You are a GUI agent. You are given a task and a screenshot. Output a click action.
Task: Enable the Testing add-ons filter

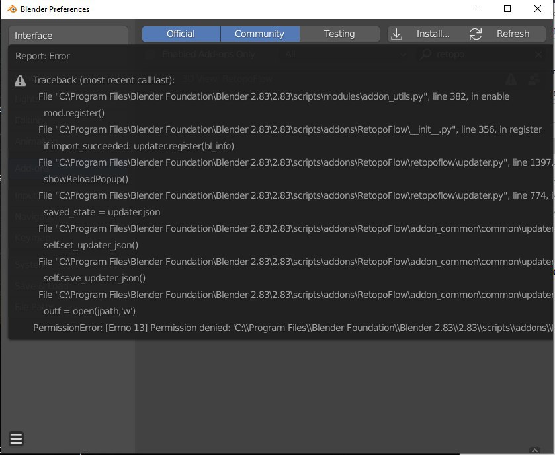340,34
